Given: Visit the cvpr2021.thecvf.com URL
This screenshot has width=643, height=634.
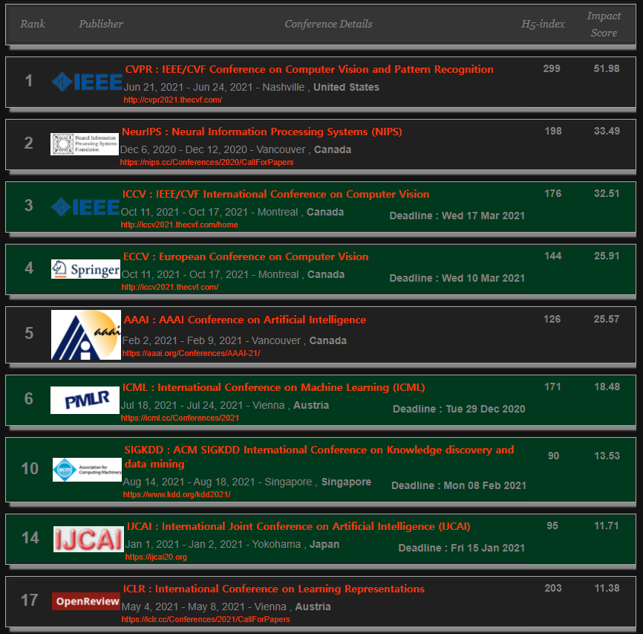Looking at the screenshot, I should coord(173,100).
